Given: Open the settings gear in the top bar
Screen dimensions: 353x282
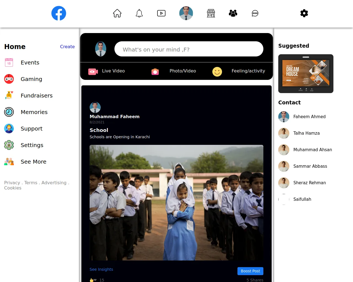Looking at the screenshot, I should (304, 13).
